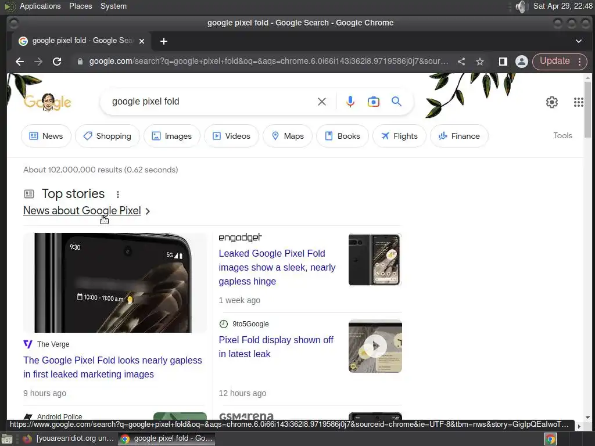Open The Verge Pixel Fold gapless article
The width and height of the screenshot is (595, 446).
point(112,367)
